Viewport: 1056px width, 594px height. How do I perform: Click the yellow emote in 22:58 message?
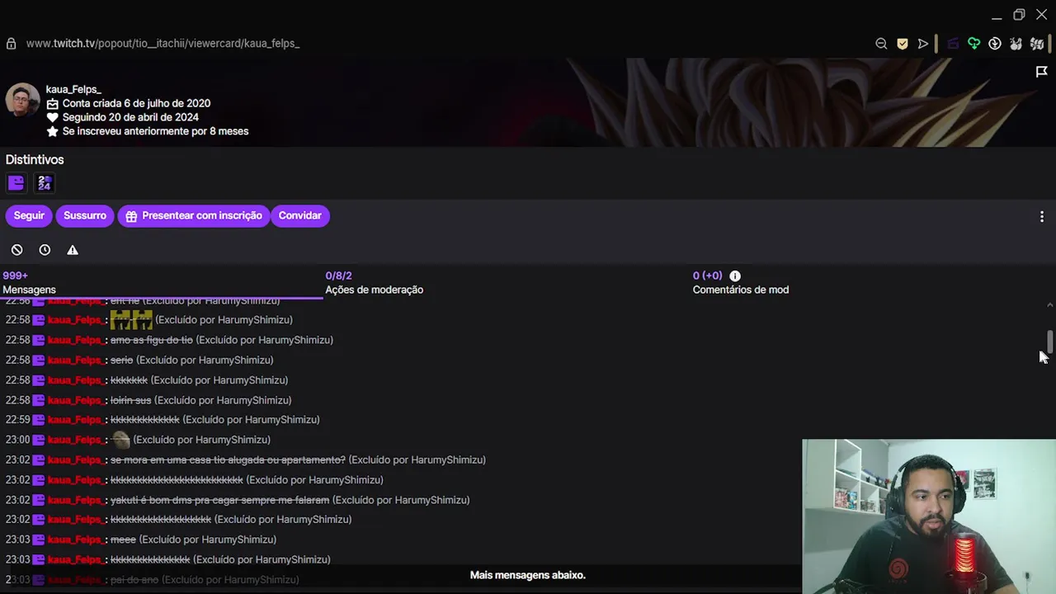[x=131, y=319]
